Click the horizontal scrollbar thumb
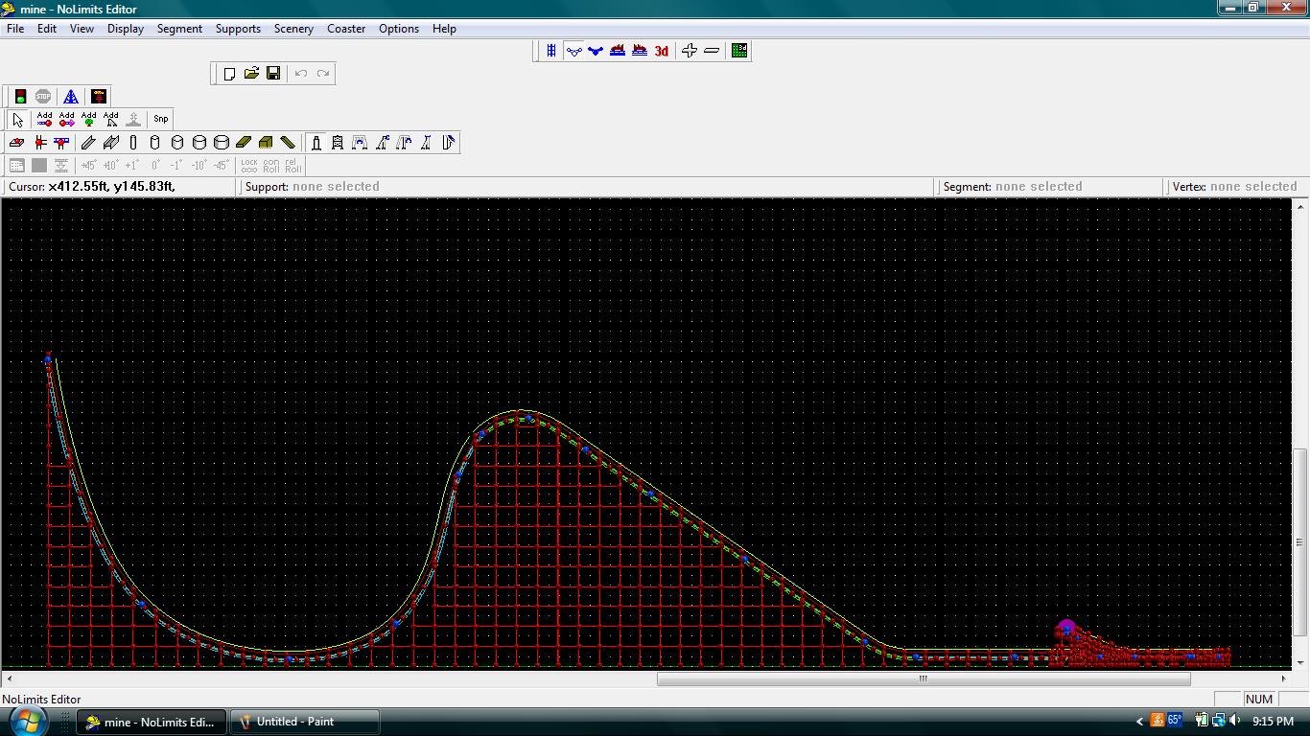The image size is (1310, 736). pyautogui.click(x=924, y=678)
